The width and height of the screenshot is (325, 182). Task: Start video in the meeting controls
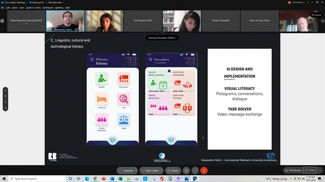(150, 171)
